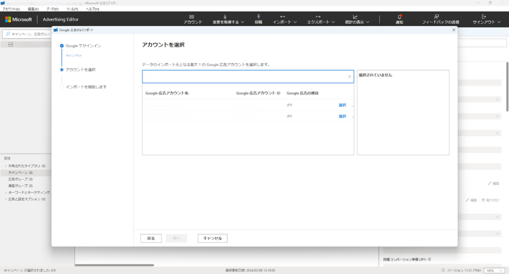This screenshot has height=274, width=509.
Task: Open the エクスポート toolbar dropdown
Action: point(321,19)
